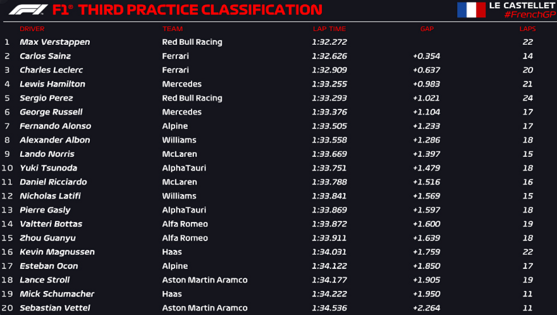Click LE CASTELLET location title
The height and width of the screenshot is (315, 557).
522,5
